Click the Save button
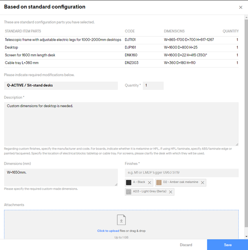This screenshot has height=250, width=248. pyautogui.click(x=227, y=245)
